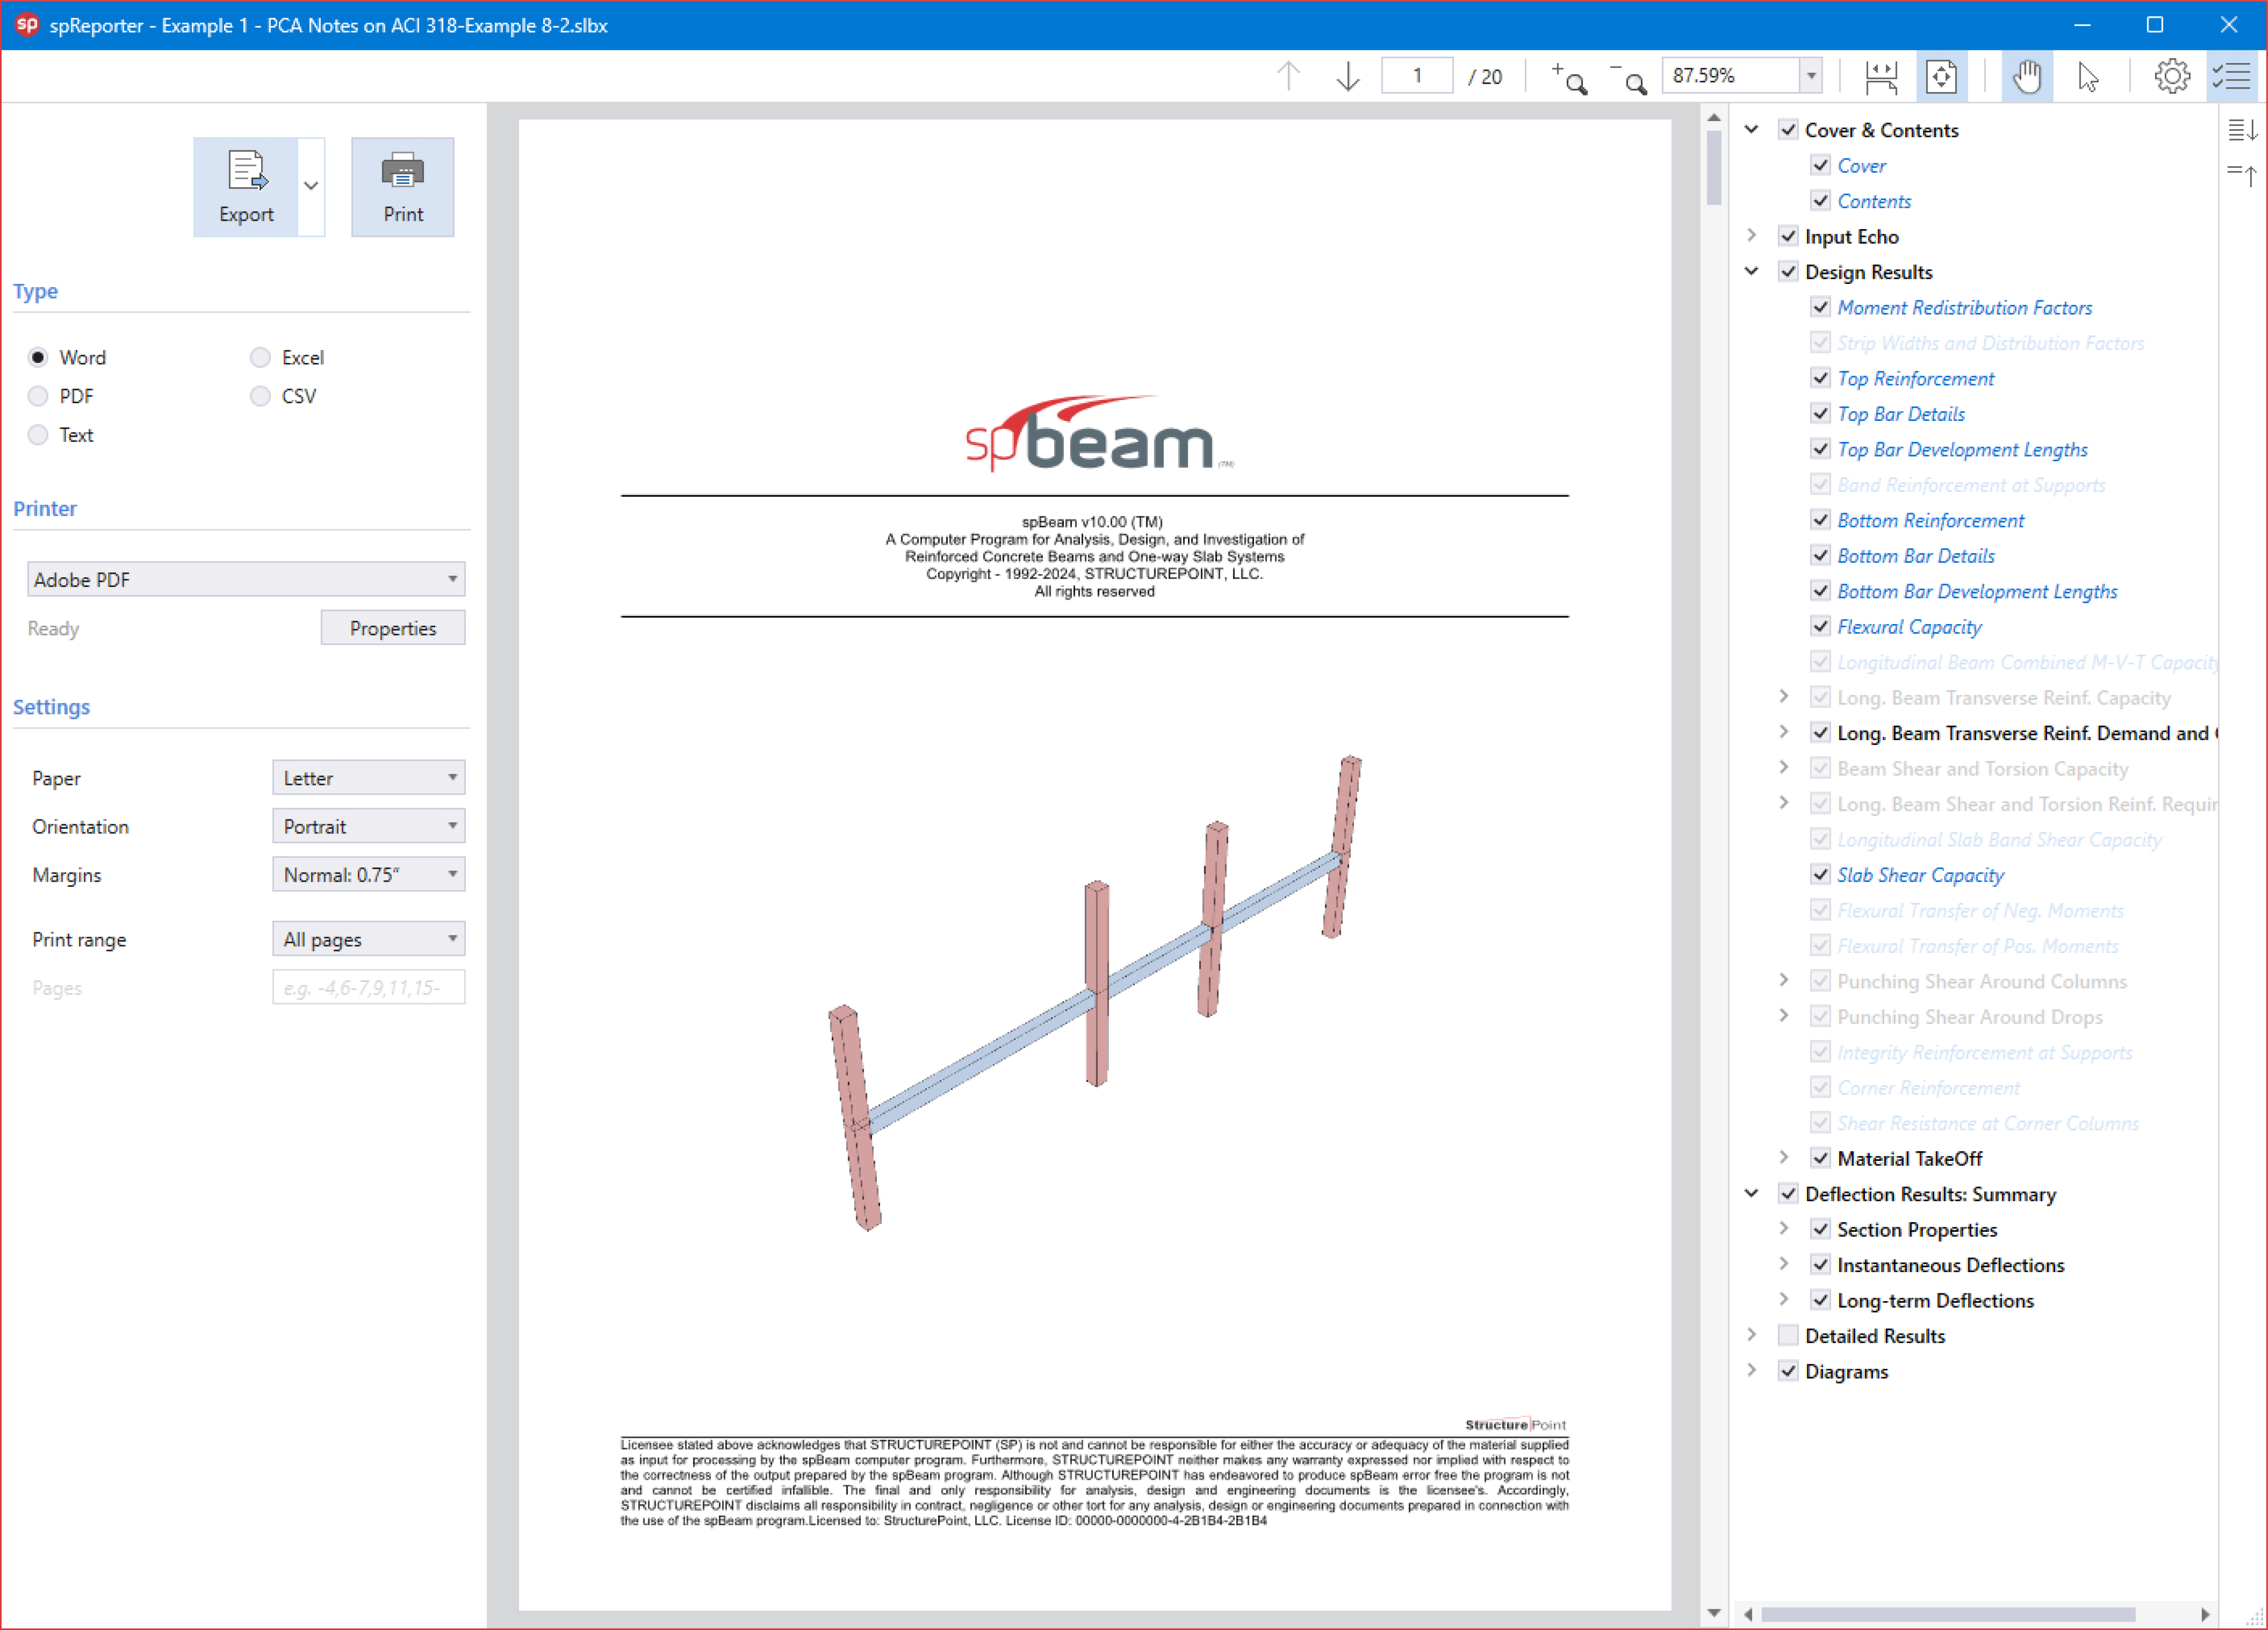Open the Flexural Capacity report section

pos(1909,627)
